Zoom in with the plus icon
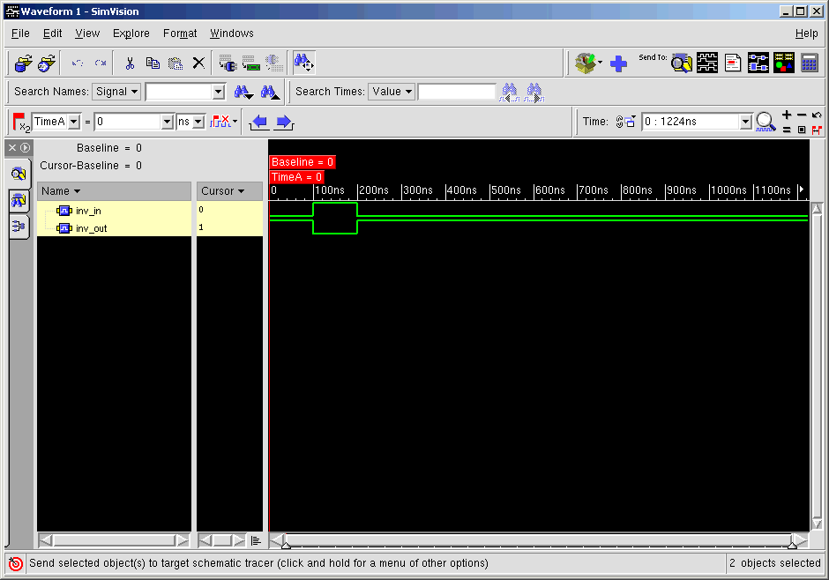The width and height of the screenshot is (829, 580). coord(787,115)
